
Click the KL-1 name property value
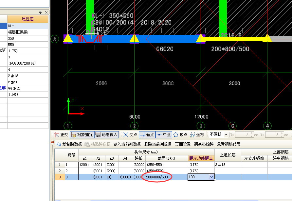[28, 26]
